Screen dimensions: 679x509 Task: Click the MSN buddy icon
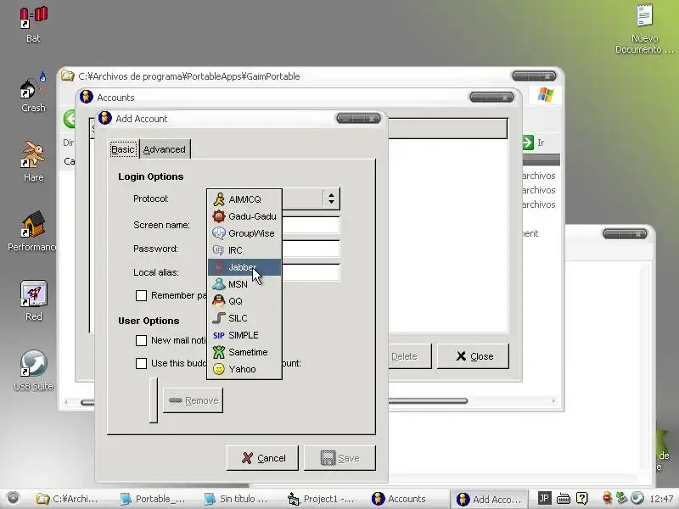219,284
